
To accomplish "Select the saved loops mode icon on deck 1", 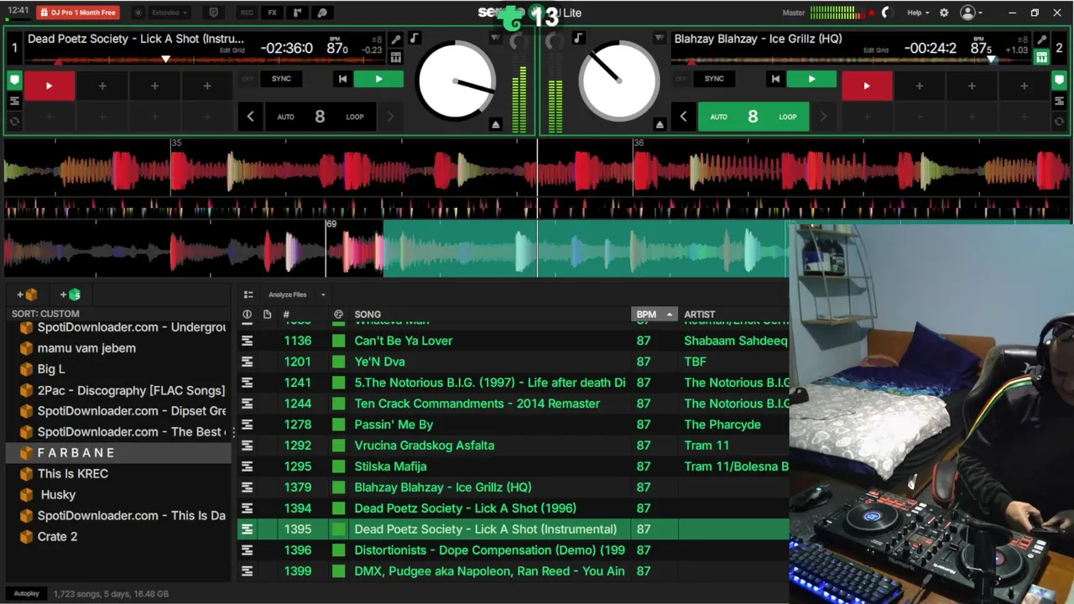I will point(14,102).
